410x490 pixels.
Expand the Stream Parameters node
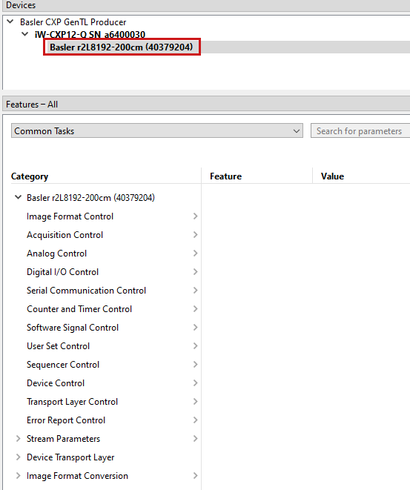18,438
